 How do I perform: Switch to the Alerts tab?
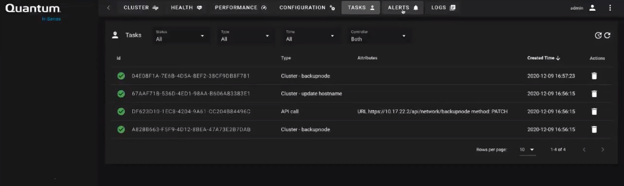pos(403,8)
